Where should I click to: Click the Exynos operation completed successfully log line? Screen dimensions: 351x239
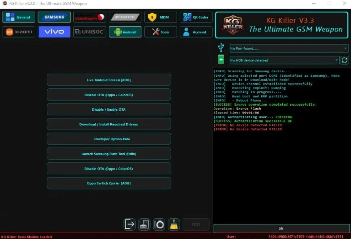coord(265,104)
